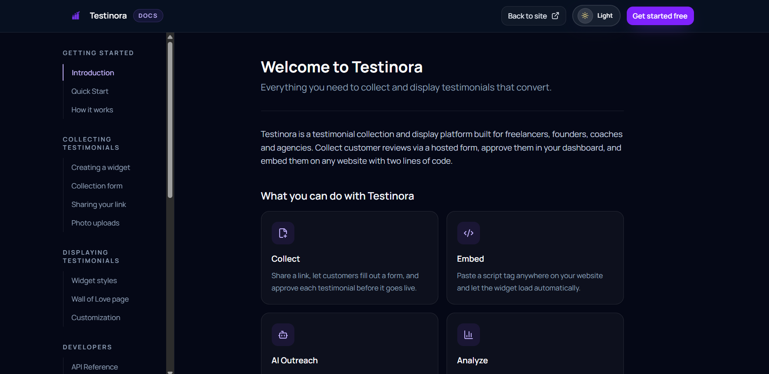Click Get started free
The height and width of the screenshot is (374, 769).
[660, 16]
